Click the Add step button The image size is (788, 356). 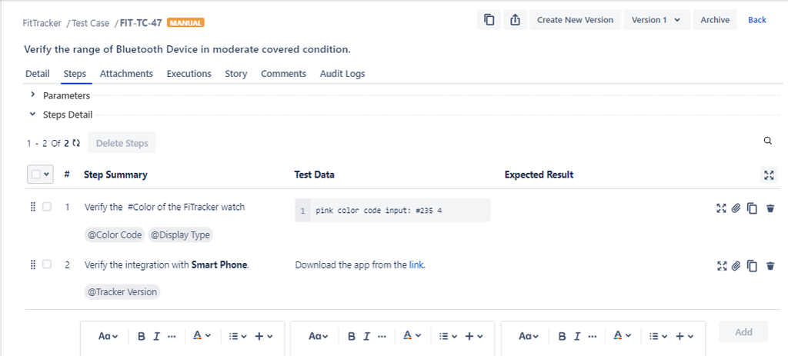pyautogui.click(x=743, y=332)
